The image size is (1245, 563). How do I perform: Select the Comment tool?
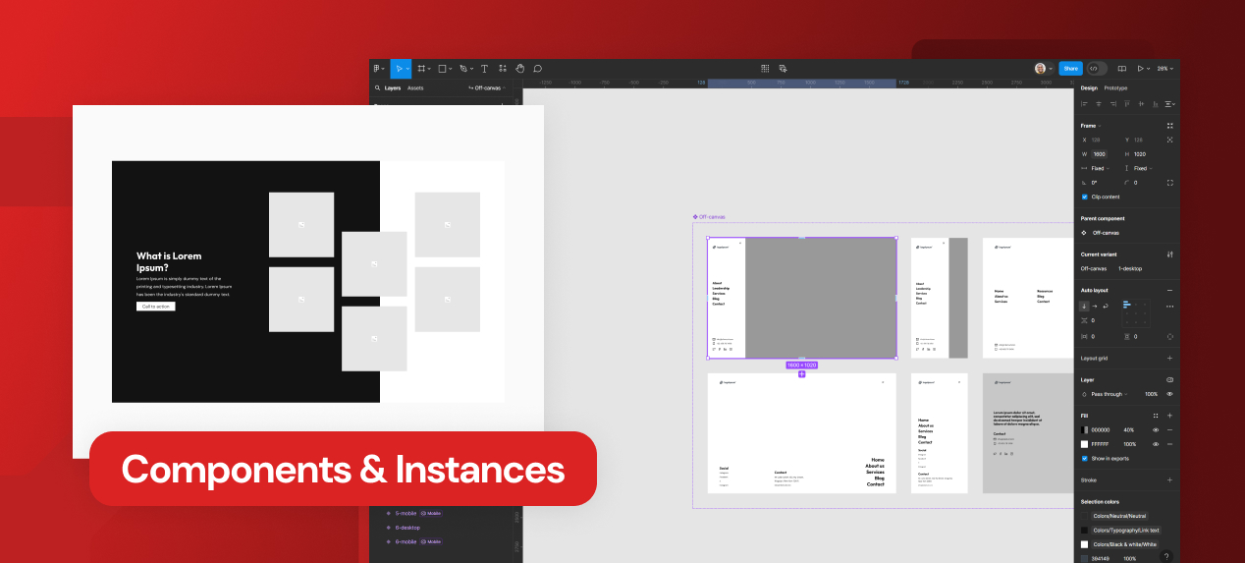pos(537,69)
